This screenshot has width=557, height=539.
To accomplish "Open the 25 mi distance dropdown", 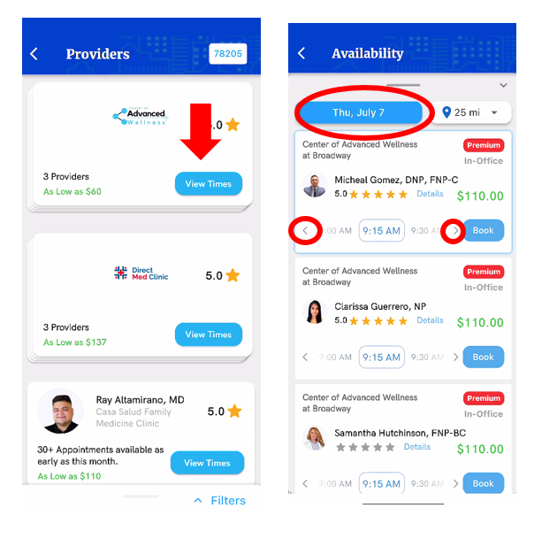I will tap(471, 112).
